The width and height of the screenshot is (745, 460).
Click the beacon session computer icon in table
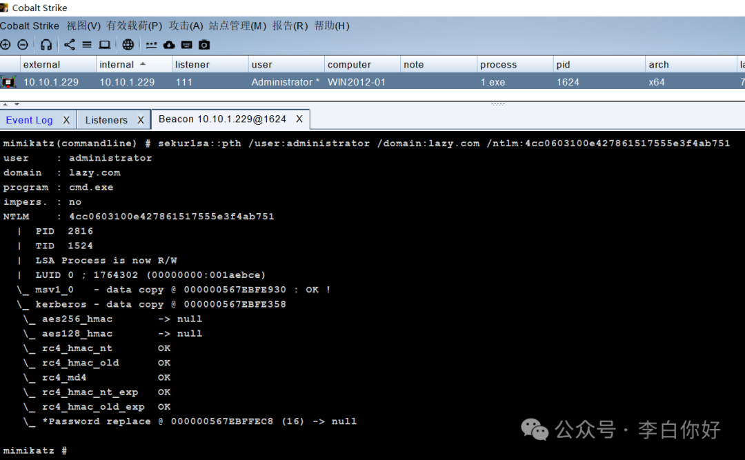click(8, 82)
